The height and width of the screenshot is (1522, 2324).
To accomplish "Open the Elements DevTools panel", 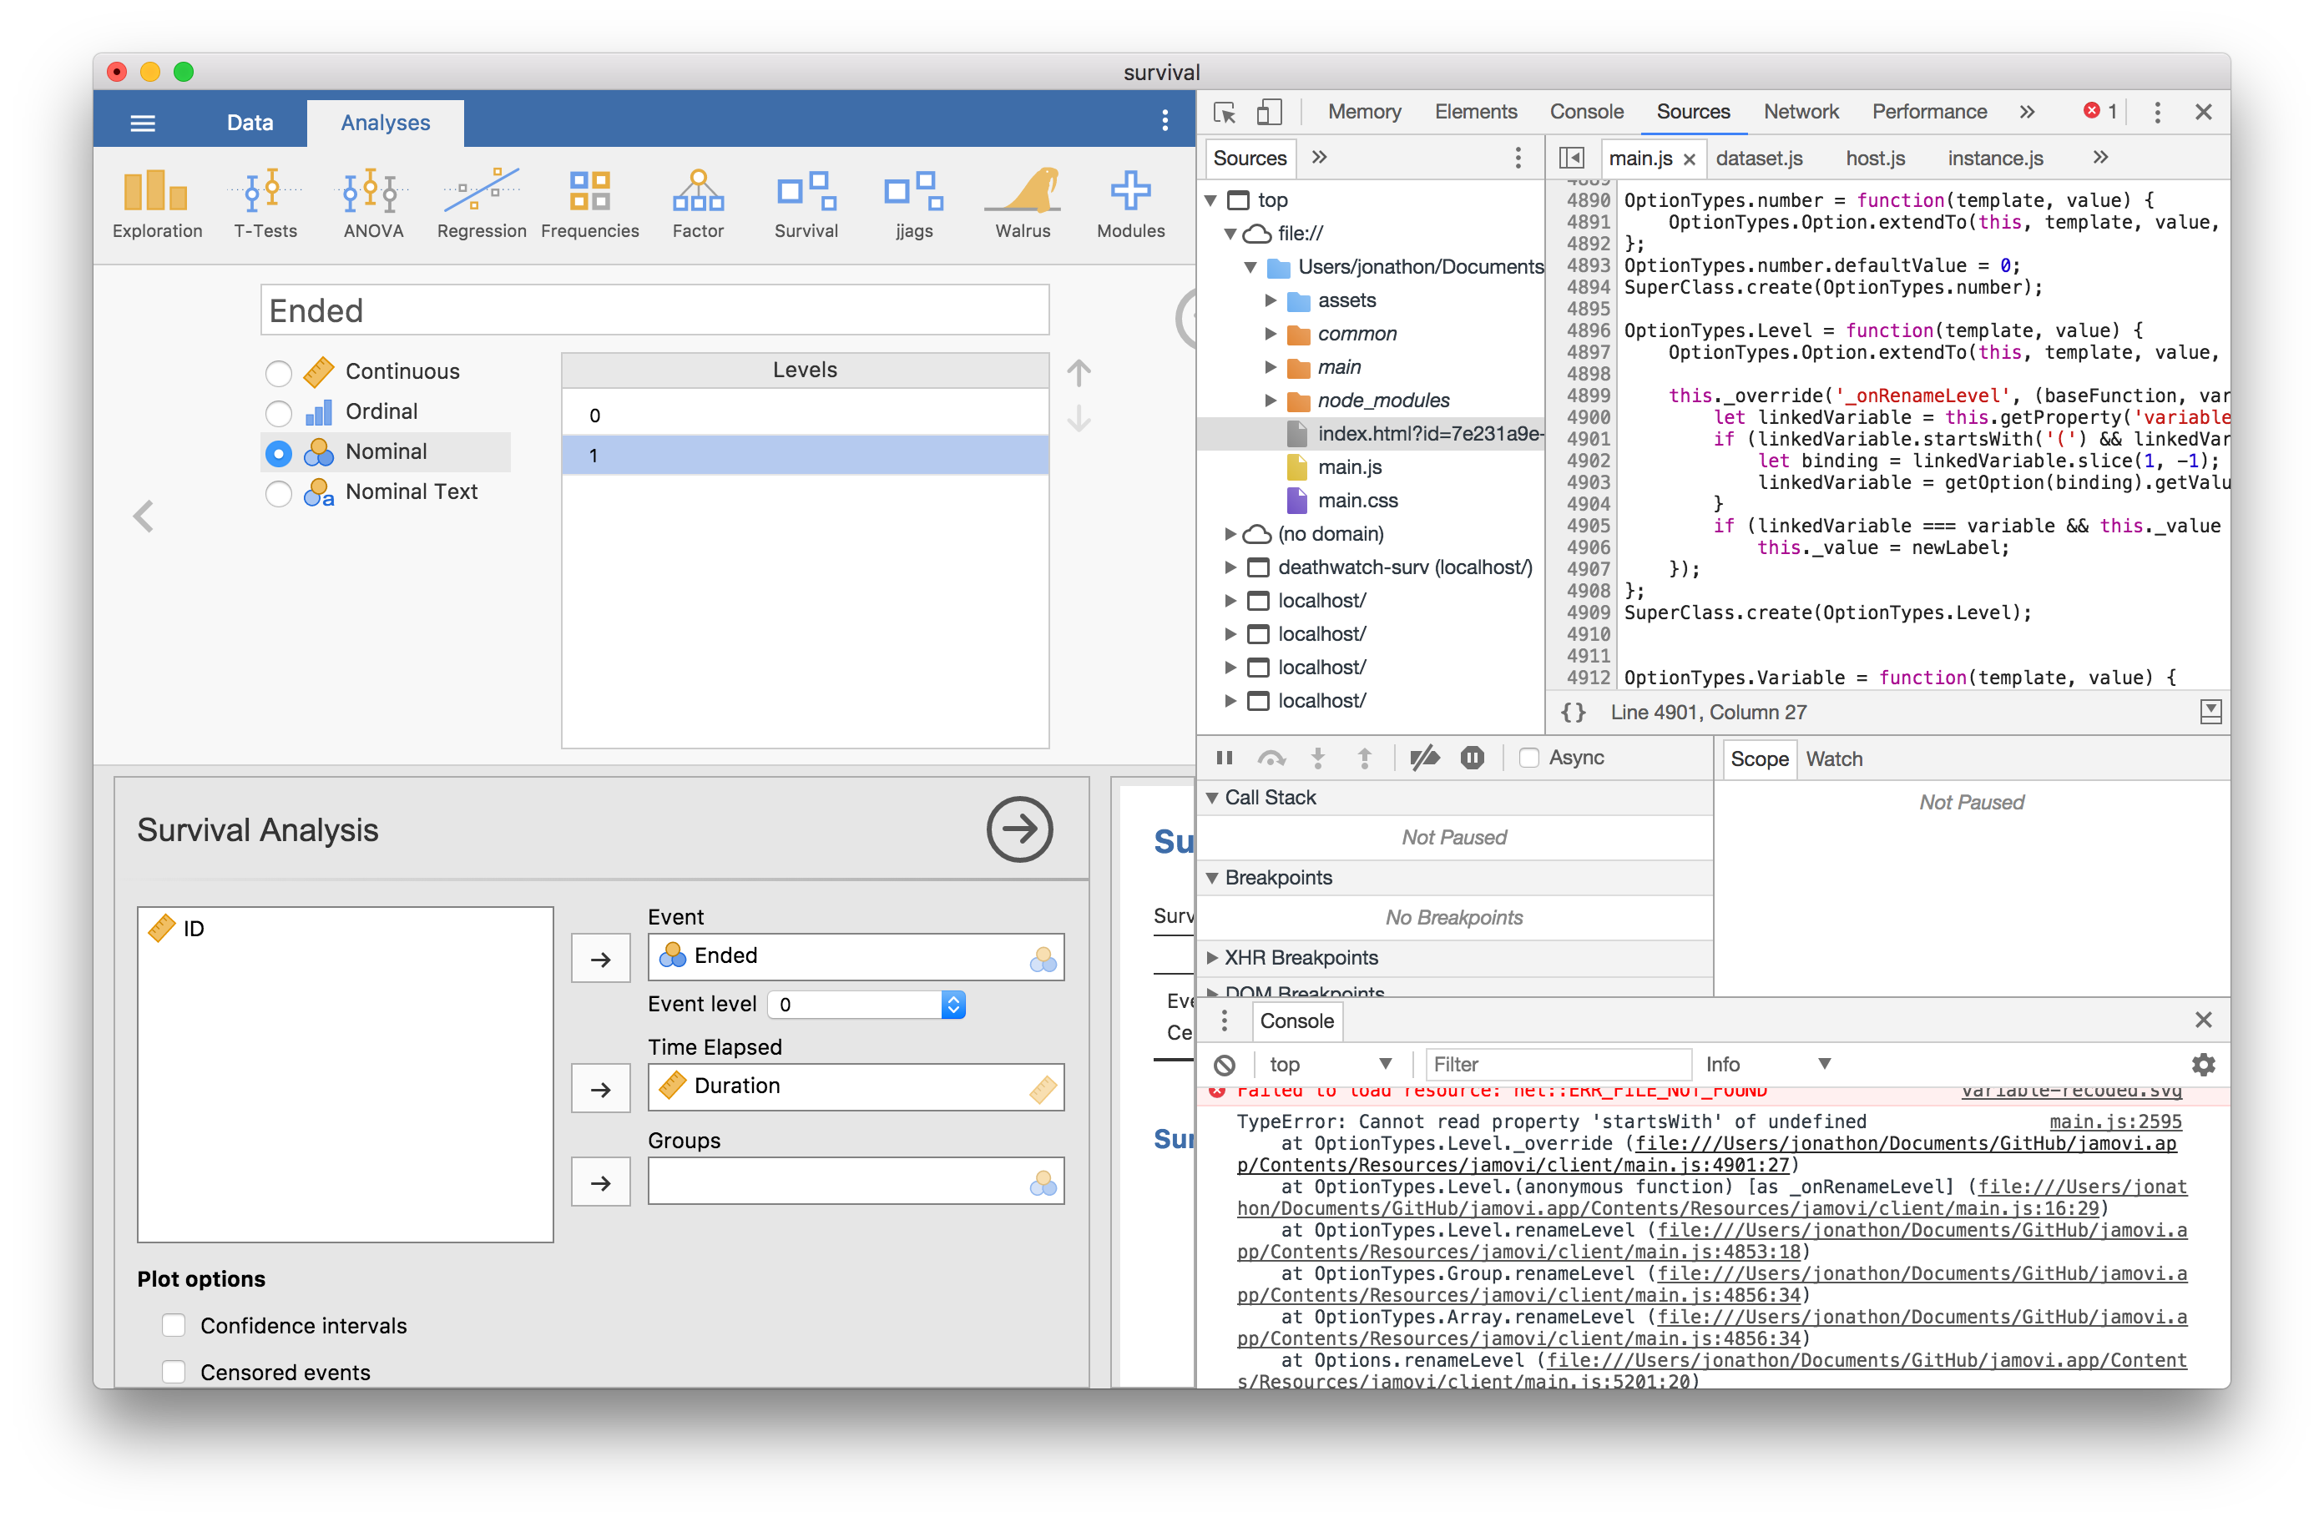I will (1475, 113).
